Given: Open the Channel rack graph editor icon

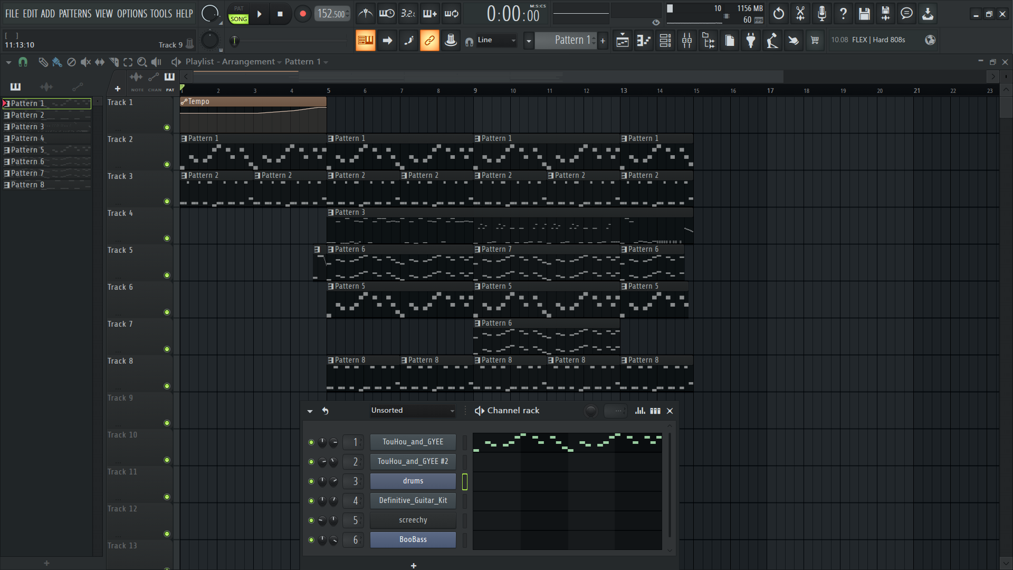Looking at the screenshot, I should [x=640, y=411].
